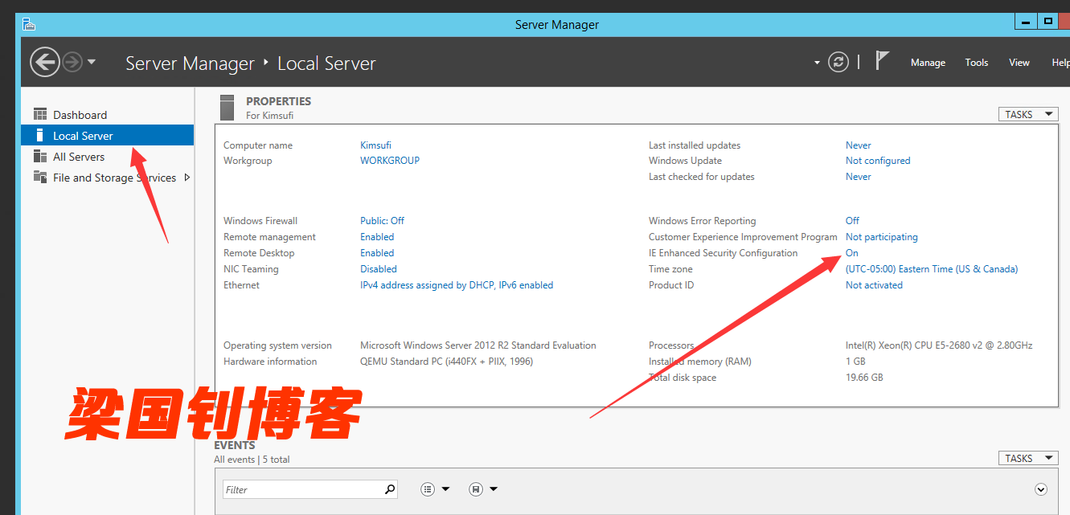Click IE Enhanced Security Configuration On link
This screenshot has height=515, width=1070.
tap(852, 253)
